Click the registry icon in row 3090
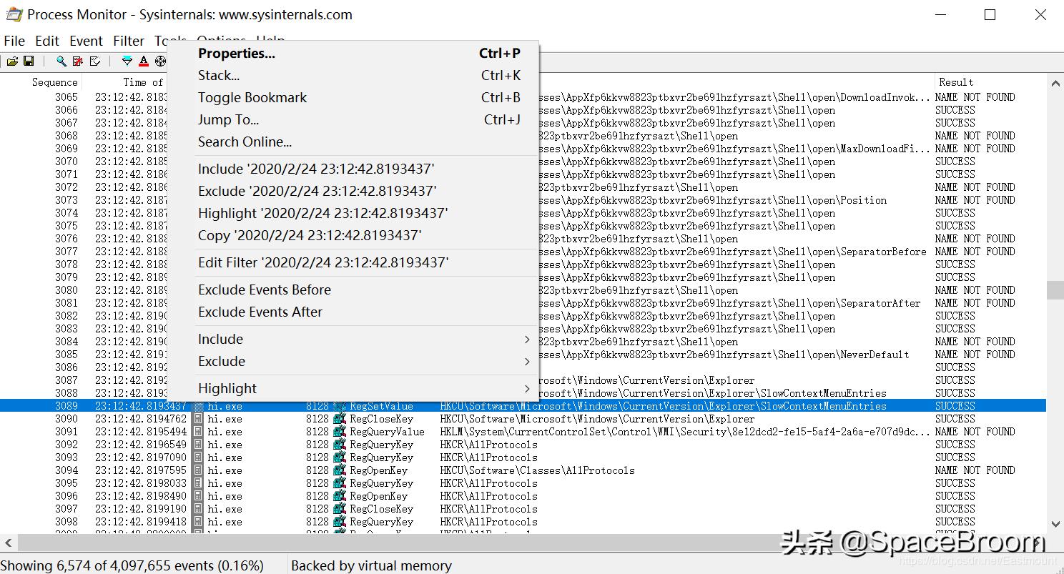The width and height of the screenshot is (1064, 574). (340, 419)
